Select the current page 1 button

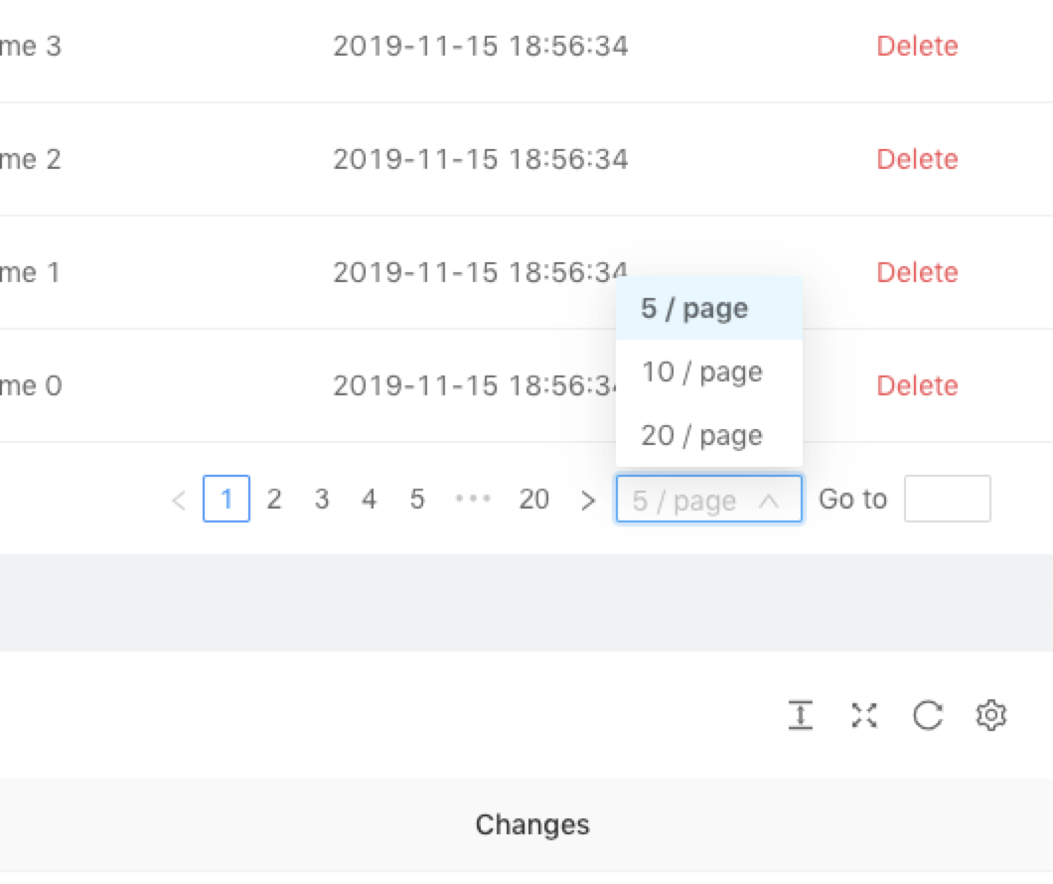[226, 500]
